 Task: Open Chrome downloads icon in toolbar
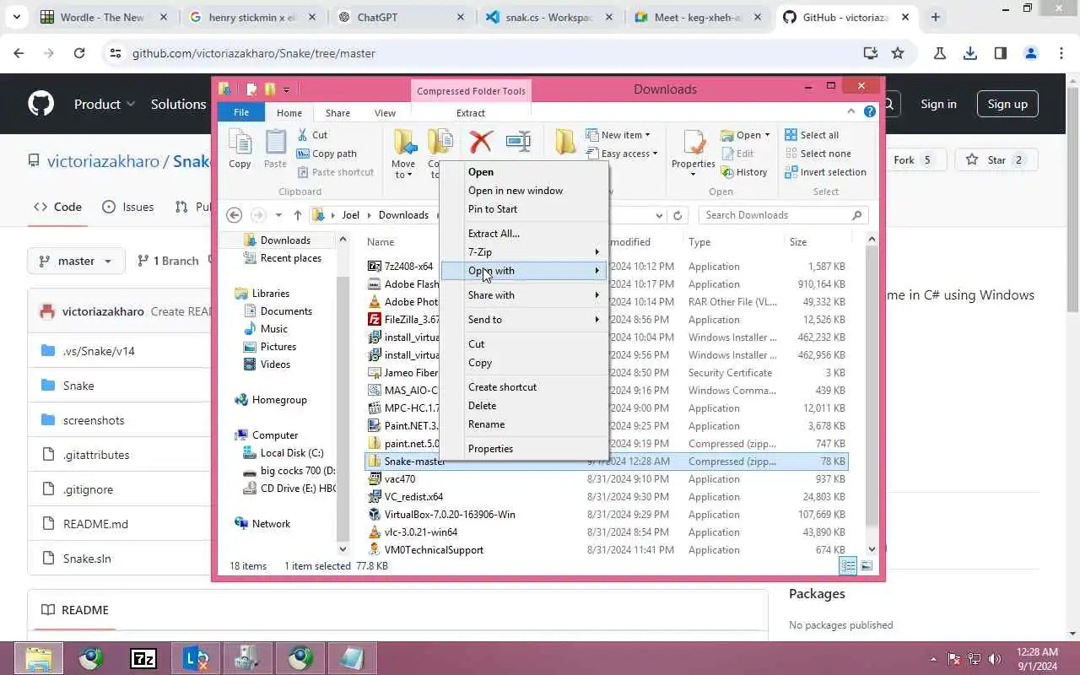pyautogui.click(x=970, y=53)
